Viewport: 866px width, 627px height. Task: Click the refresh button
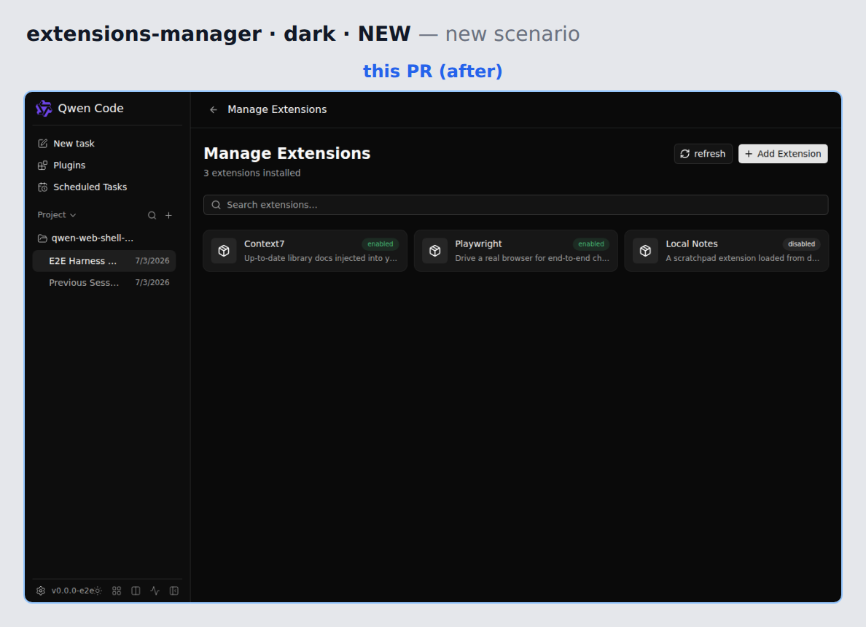pos(703,154)
